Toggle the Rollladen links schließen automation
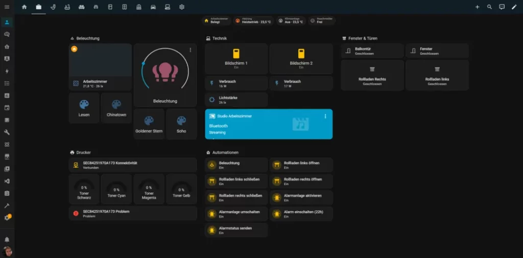The image size is (523, 258). coord(236,181)
